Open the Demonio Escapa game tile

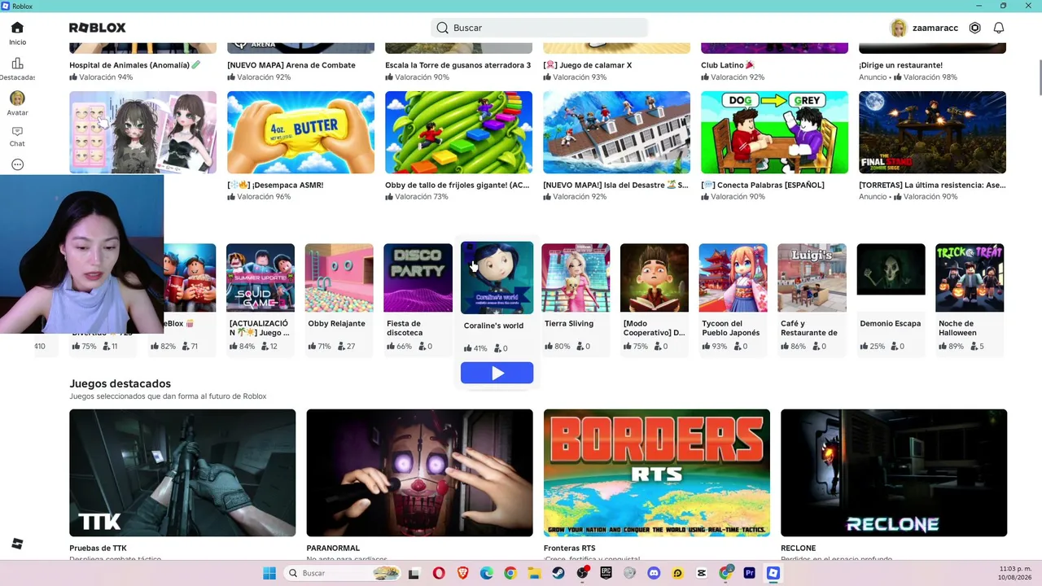[x=891, y=278]
